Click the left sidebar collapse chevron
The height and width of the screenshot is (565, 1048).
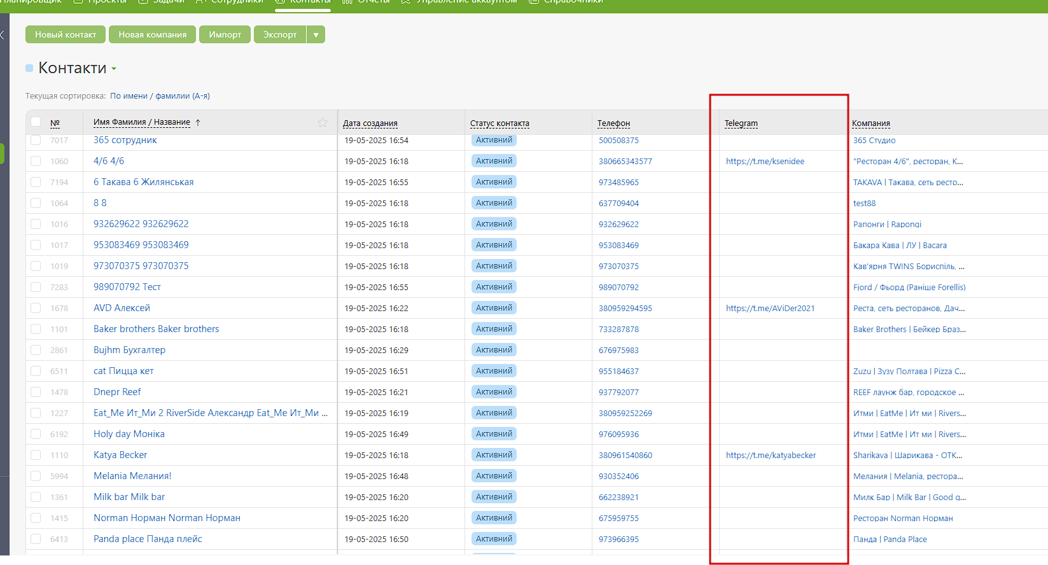(3, 35)
